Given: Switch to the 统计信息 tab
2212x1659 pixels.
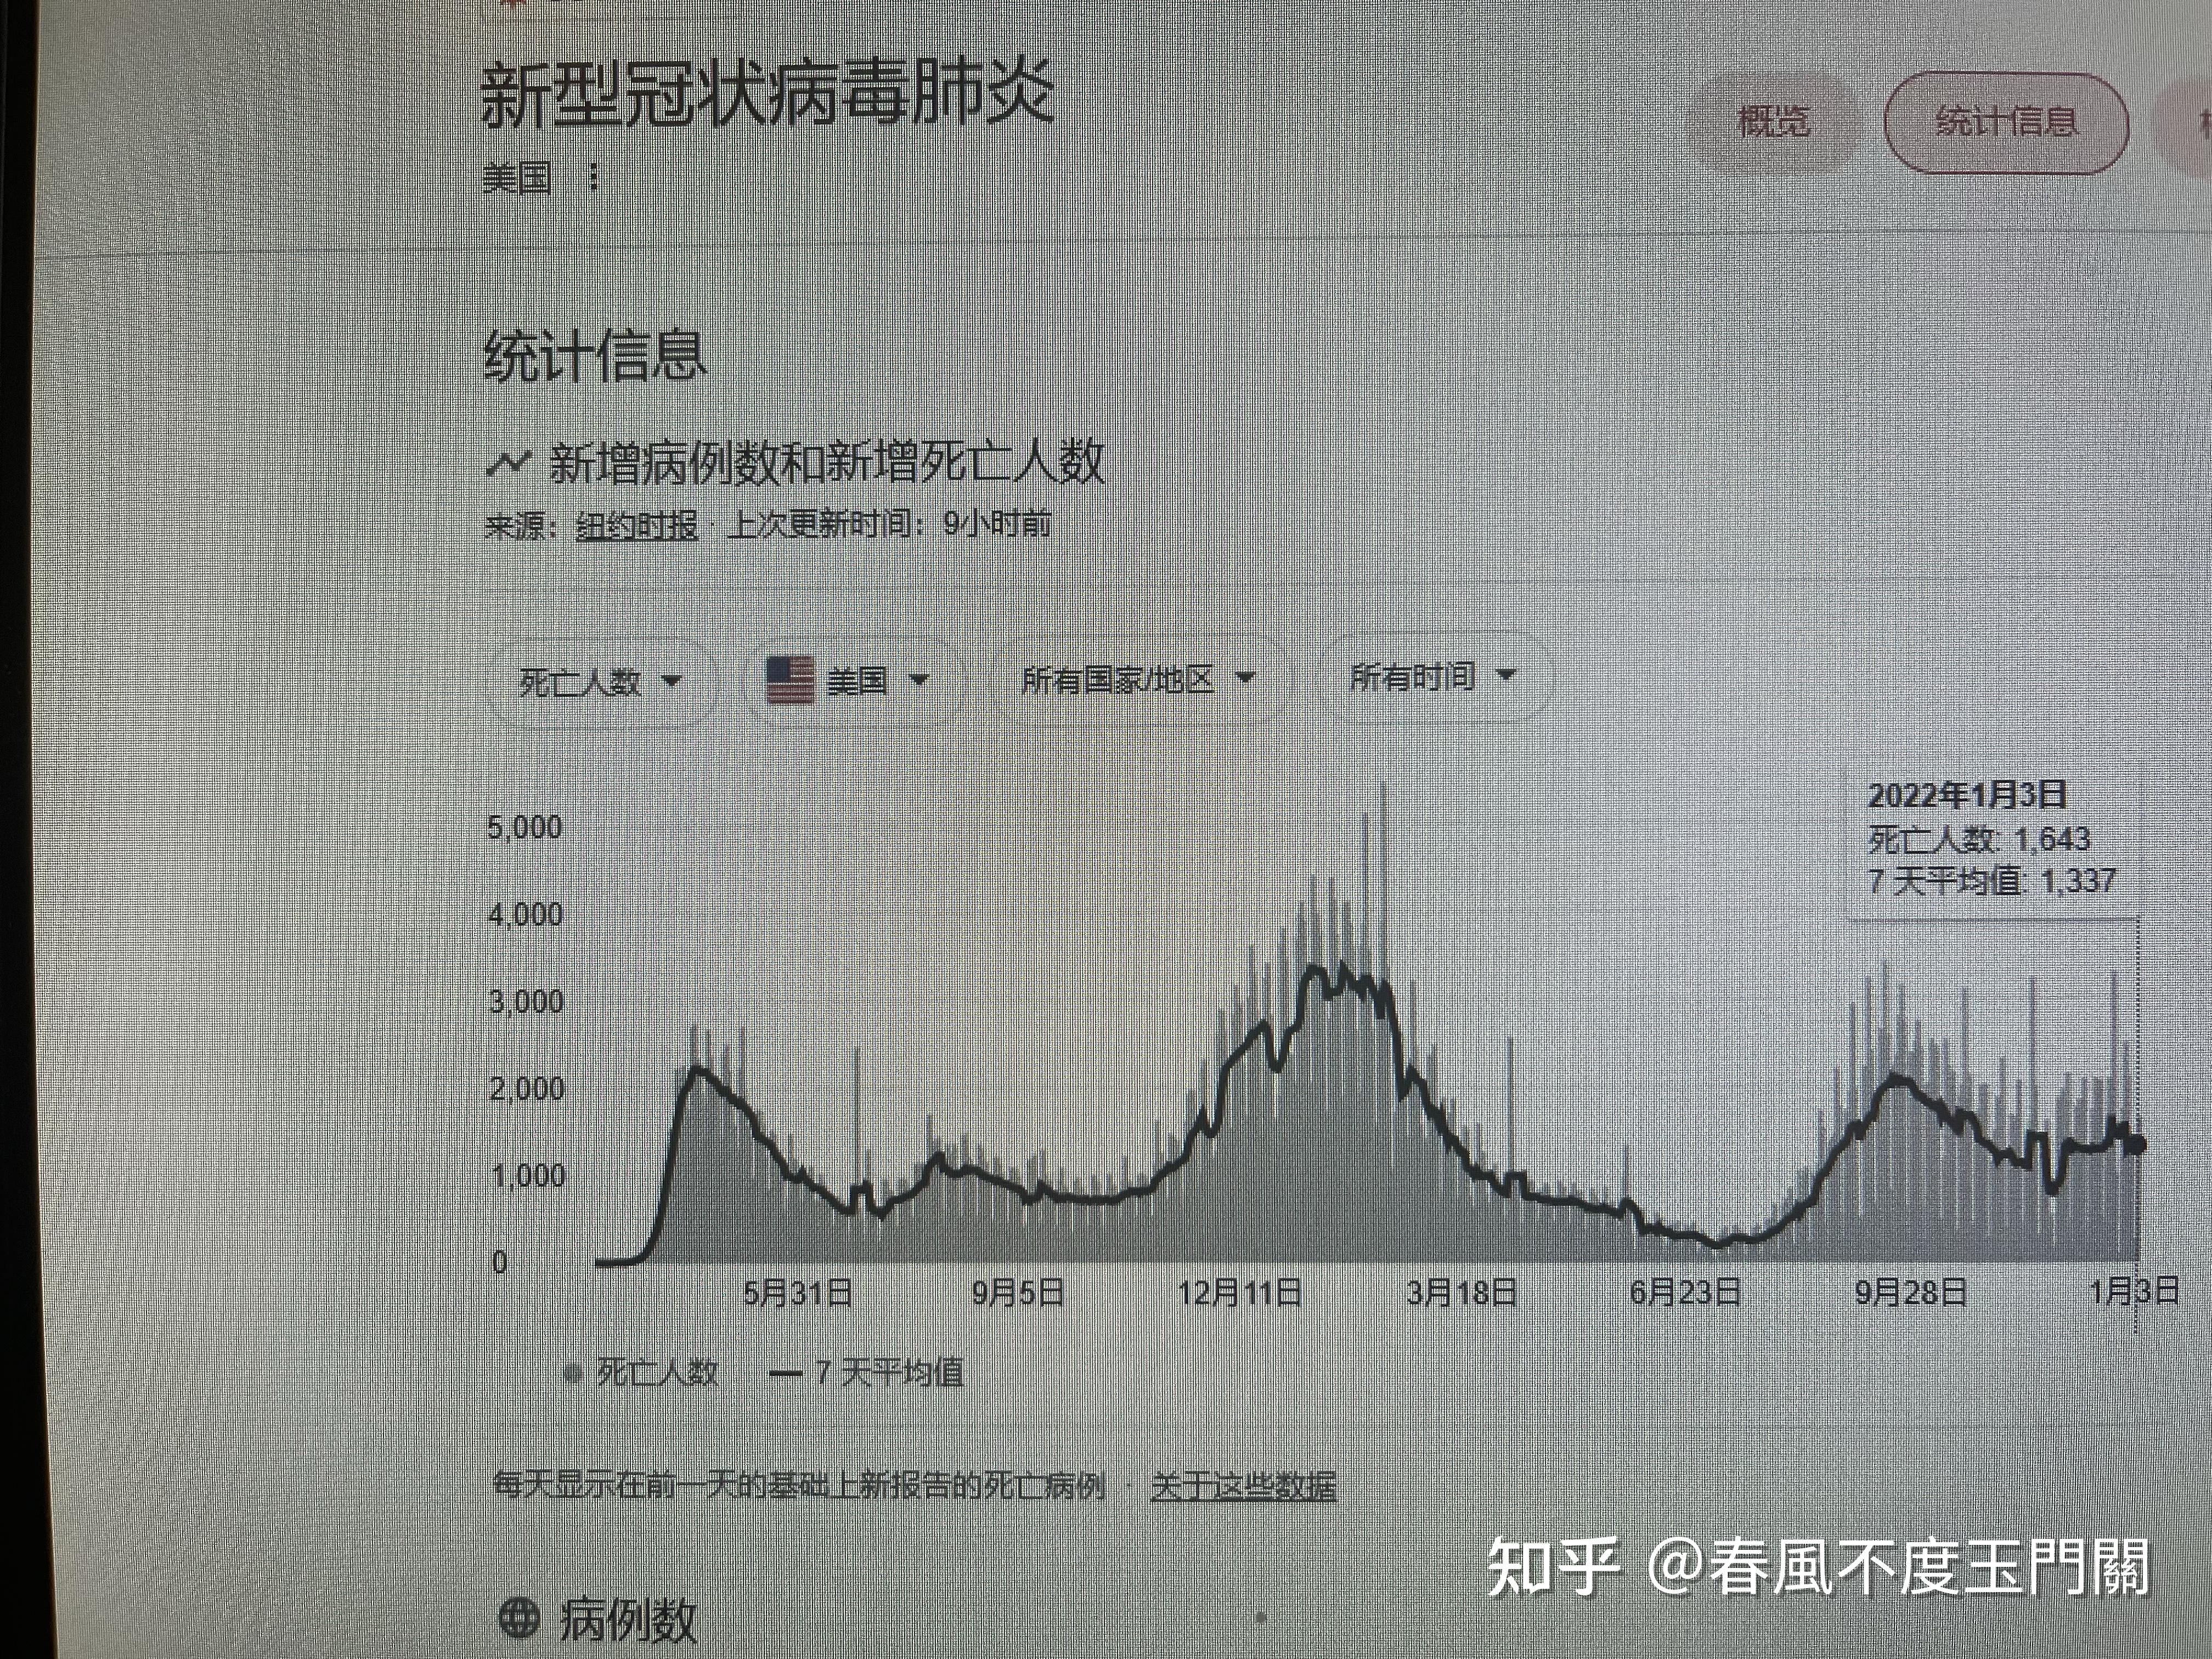Looking at the screenshot, I should tap(2006, 122).
